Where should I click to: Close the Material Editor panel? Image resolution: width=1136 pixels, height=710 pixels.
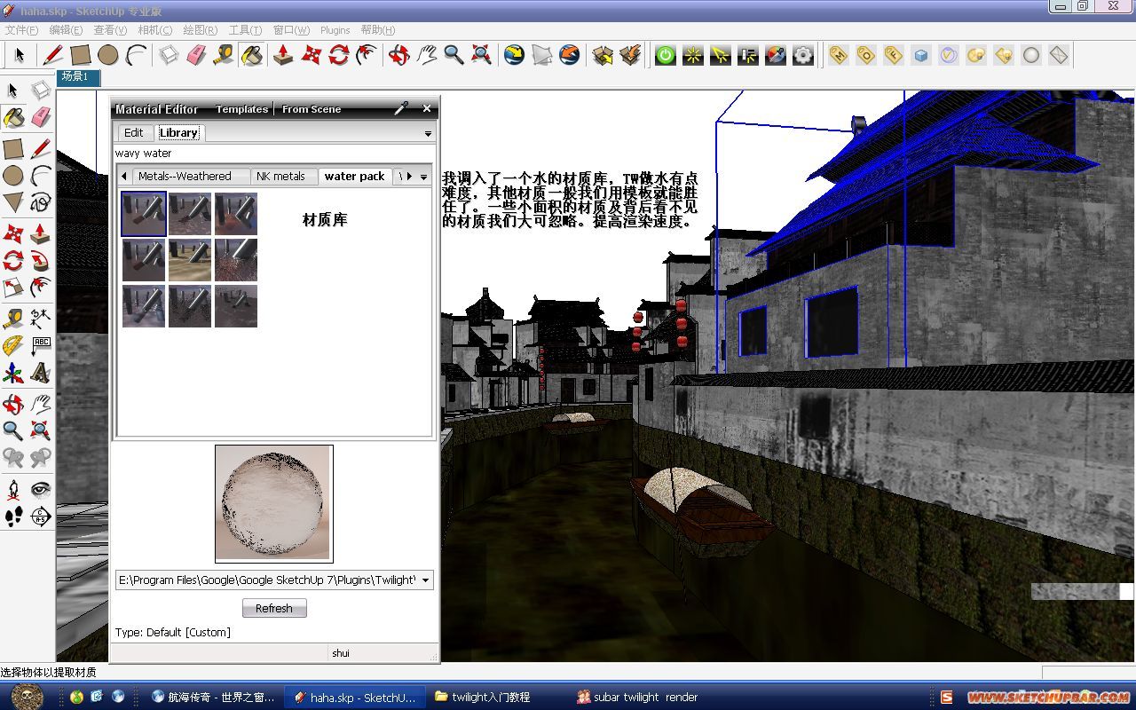427,108
